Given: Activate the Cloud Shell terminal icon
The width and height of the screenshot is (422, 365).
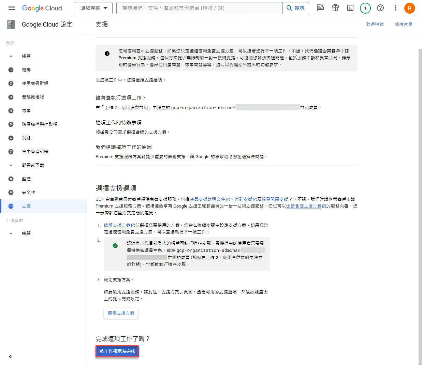Looking at the screenshot, I should pos(350,8).
